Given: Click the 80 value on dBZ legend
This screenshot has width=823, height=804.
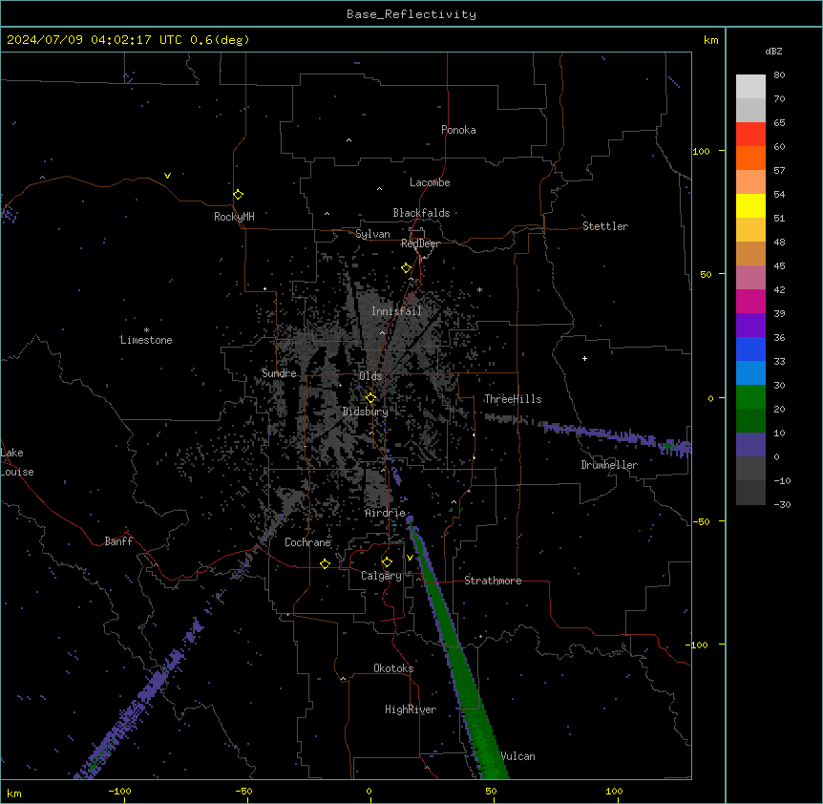Looking at the screenshot, I should (779, 75).
